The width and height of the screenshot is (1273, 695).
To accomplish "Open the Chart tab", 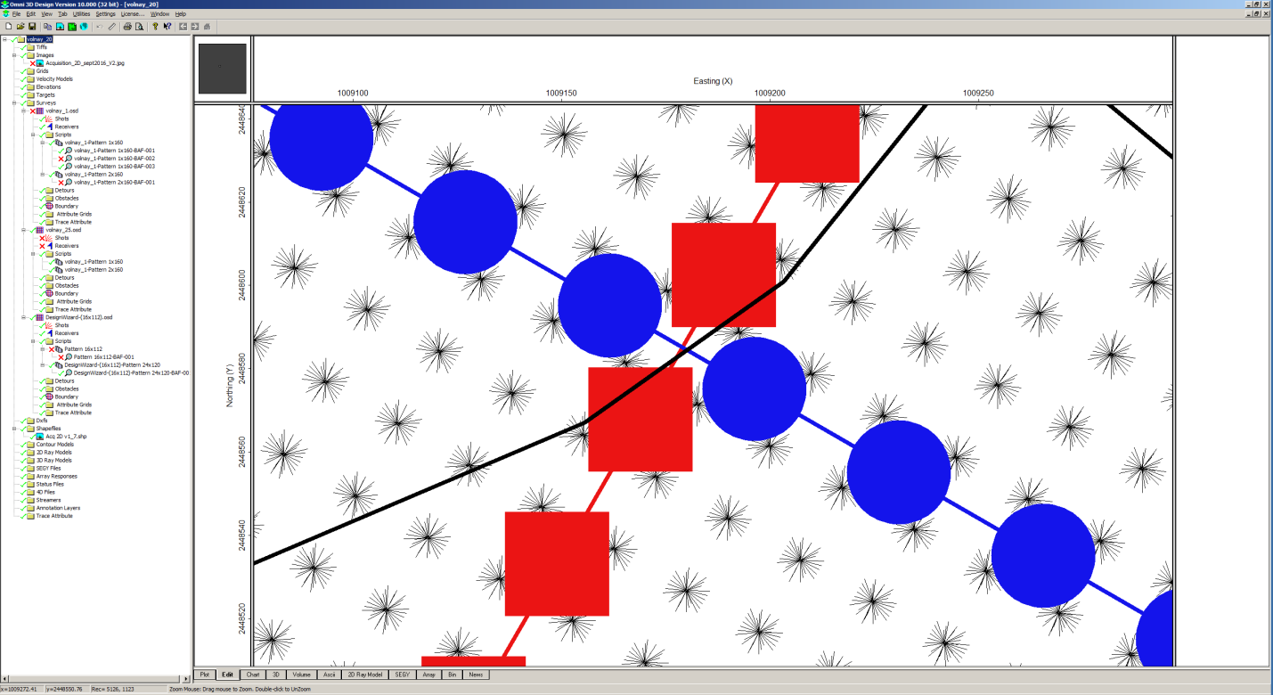I will 253,675.
